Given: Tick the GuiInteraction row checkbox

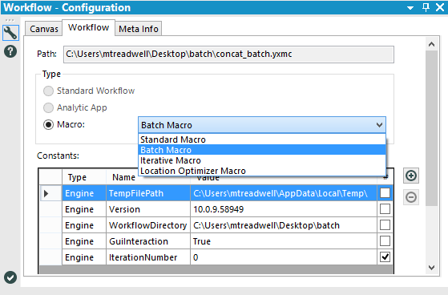Looking at the screenshot, I should [385, 241].
